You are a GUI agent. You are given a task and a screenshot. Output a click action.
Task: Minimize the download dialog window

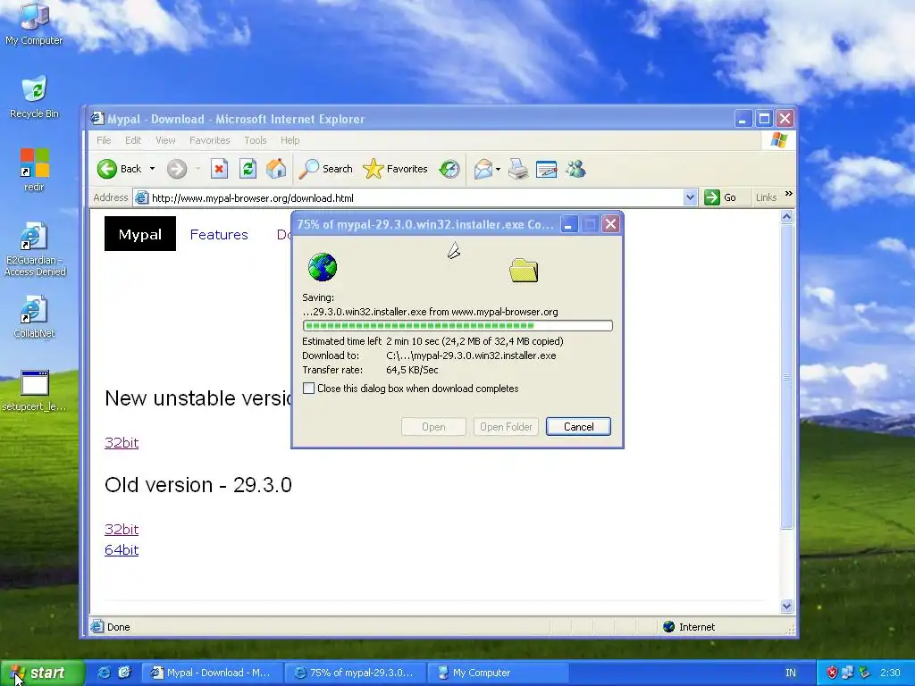[x=569, y=224]
